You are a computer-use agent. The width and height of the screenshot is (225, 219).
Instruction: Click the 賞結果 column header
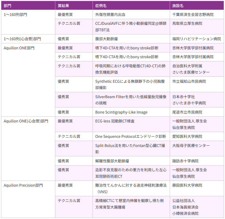[x=63, y=5]
